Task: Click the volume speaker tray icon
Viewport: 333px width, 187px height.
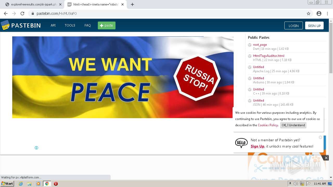Action: coord(296,184)
